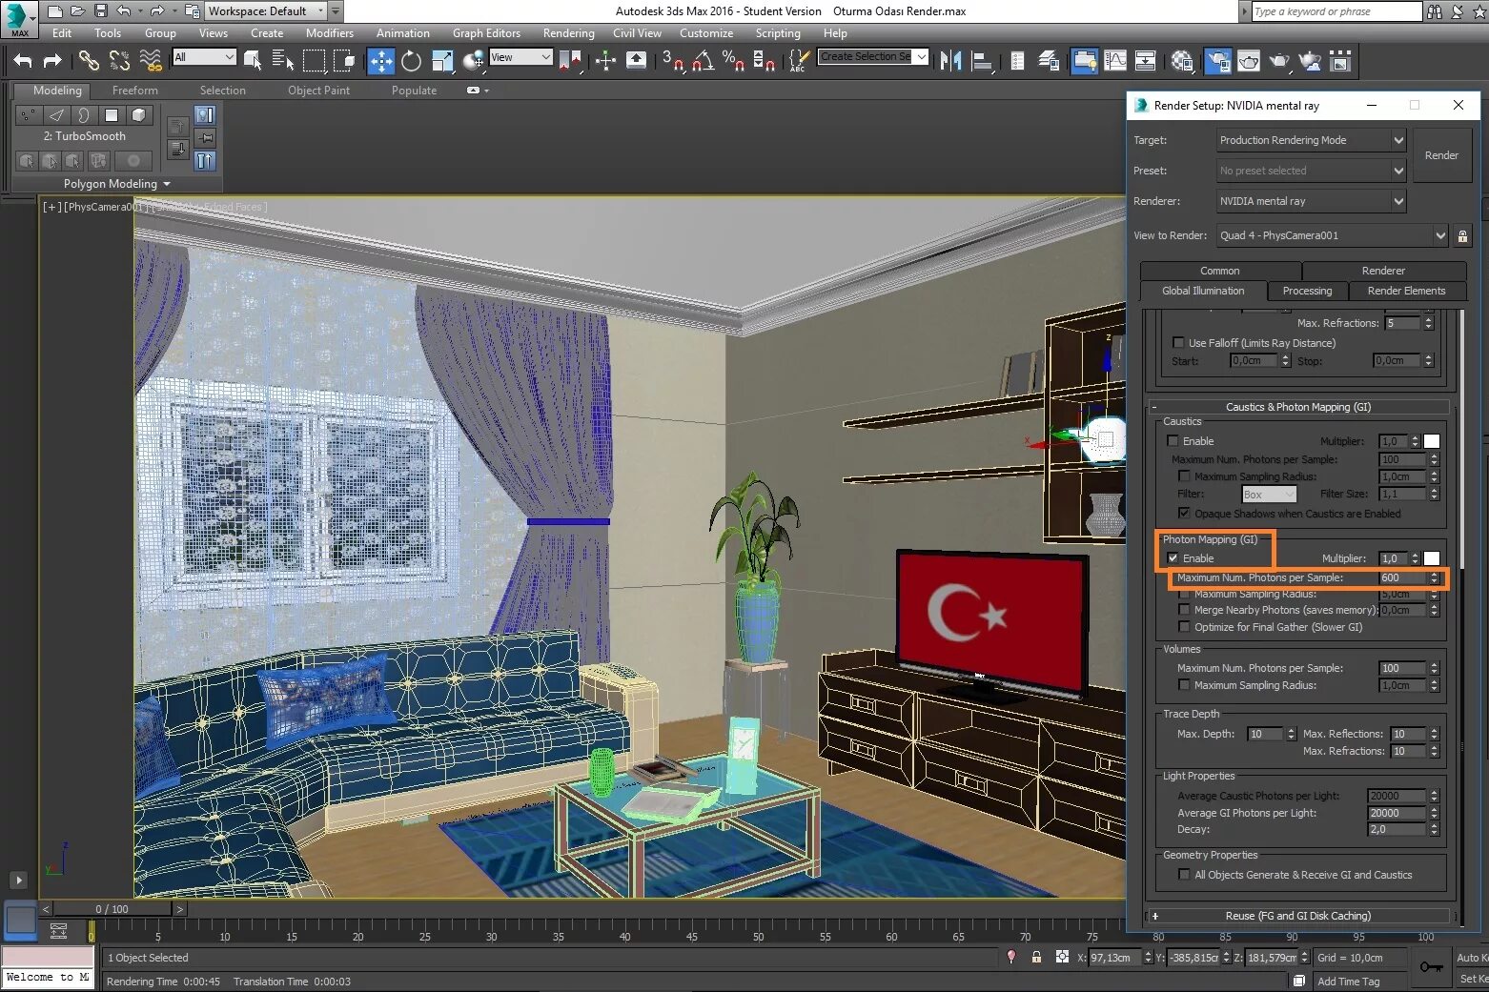Toggle Window/Crossing selection mode

[344, 61]
